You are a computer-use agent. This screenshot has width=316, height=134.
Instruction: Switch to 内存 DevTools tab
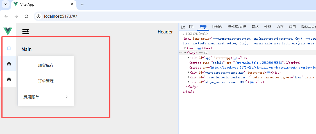click(280, 27)
